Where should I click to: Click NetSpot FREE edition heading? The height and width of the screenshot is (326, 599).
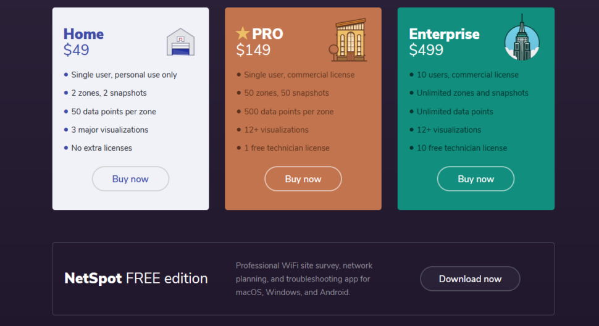coord(136,278)
